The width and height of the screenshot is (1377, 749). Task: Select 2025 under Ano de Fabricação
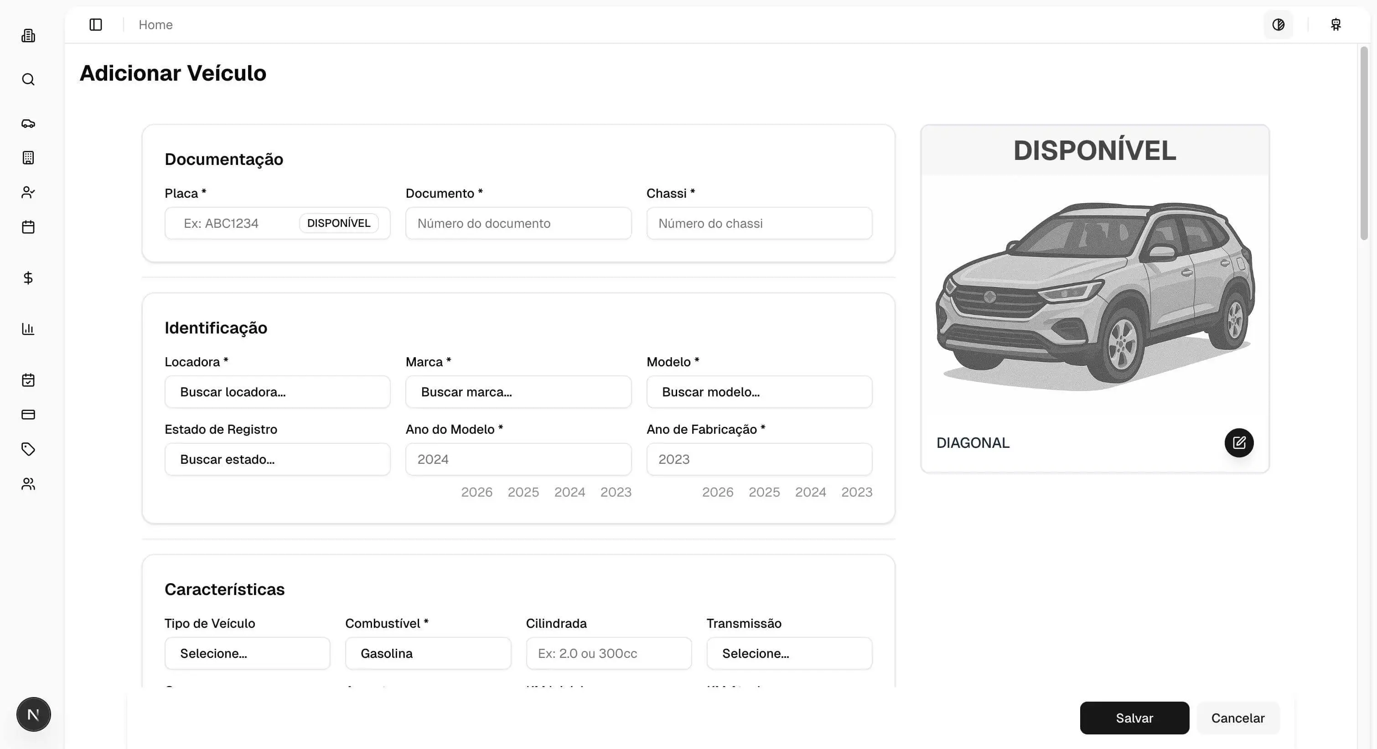pos(764,492)
